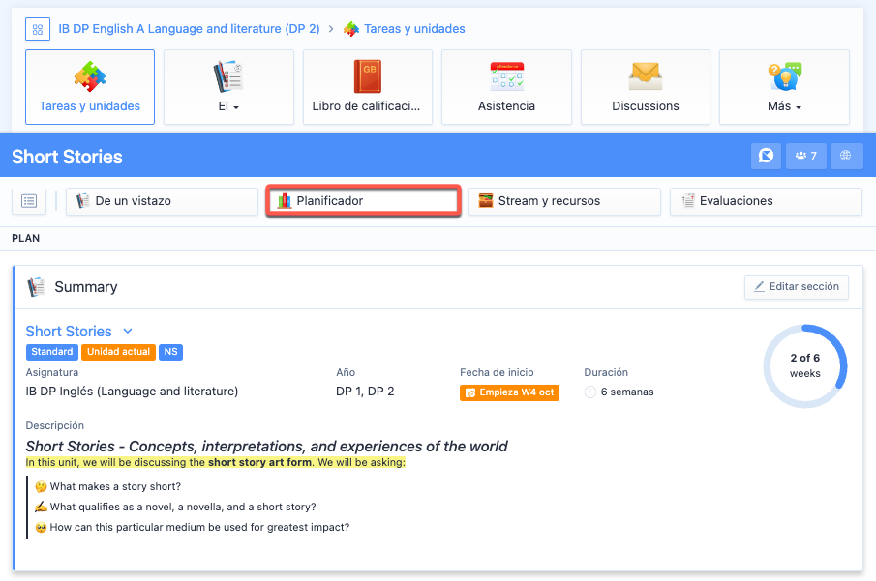Click the grid apps icon in breadcrumb
The height and width of the screenshot is (581, 876).
[x=38, y=29]
